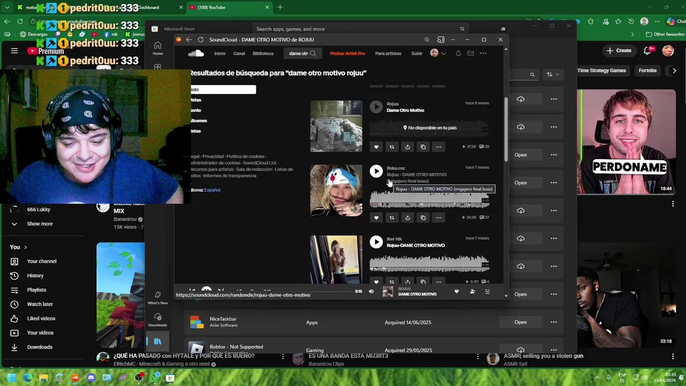Open 'Para artistas' in SoundCloud header
The image size is (686, 386).
[x=388, y=54]
